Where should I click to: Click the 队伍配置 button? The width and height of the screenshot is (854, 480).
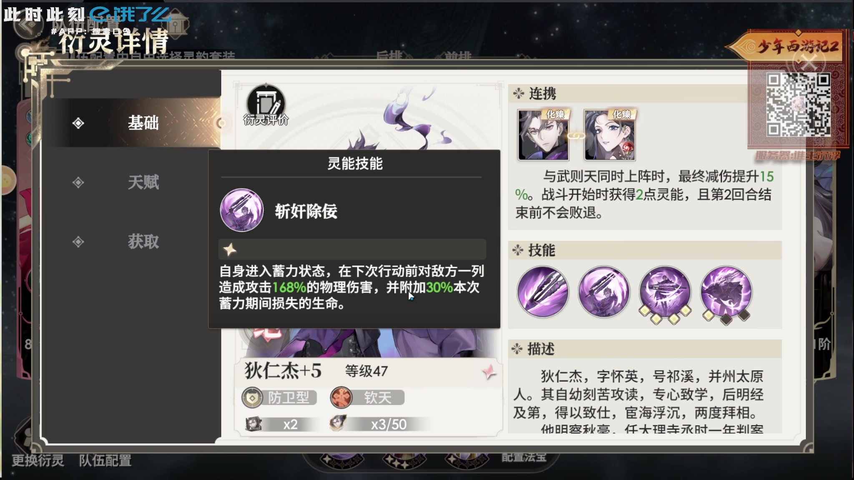(x=105, y=460)
